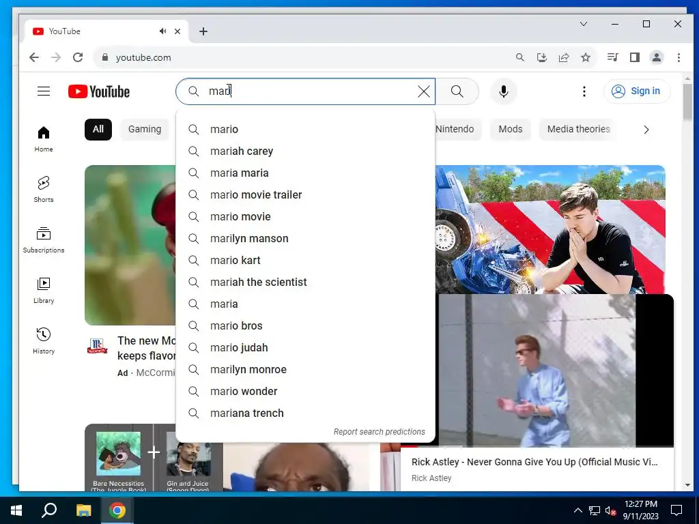The height and width of the screenshot is (524, 699).
Task: Open the Rick Astley channel name
Action: 431,478
